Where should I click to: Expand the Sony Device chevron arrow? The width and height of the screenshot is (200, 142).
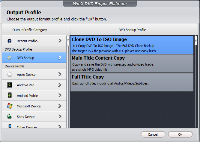60,116
